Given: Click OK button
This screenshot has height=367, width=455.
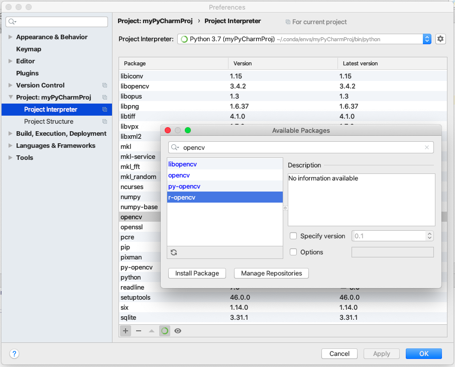Looking at the screenshot, I should tap(424, 353).
